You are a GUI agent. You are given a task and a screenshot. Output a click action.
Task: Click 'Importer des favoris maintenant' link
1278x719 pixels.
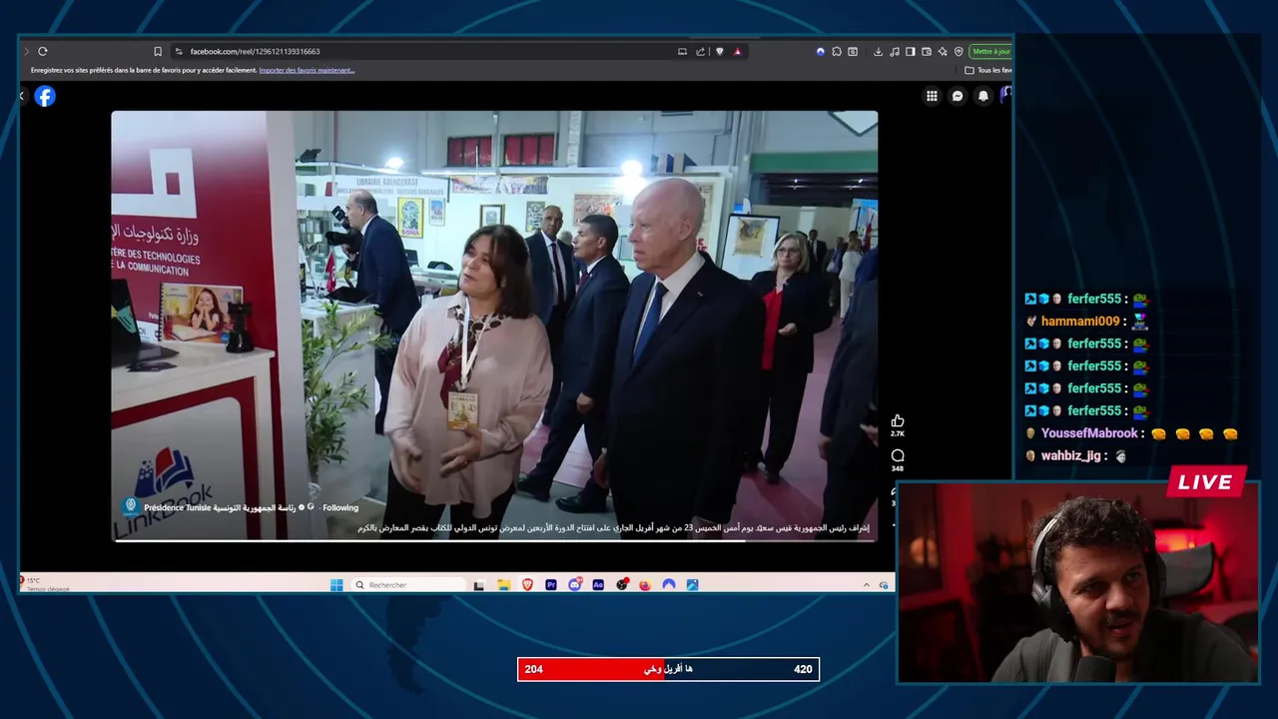click(x=307, y=70)
